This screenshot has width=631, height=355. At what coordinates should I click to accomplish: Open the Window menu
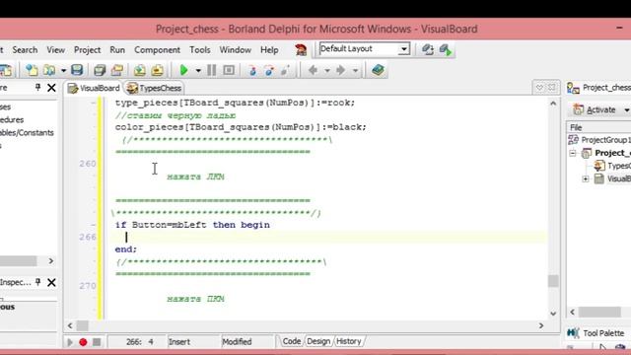235,50
